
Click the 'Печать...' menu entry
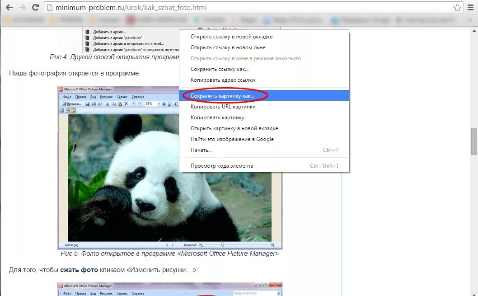tap(264, 150)
